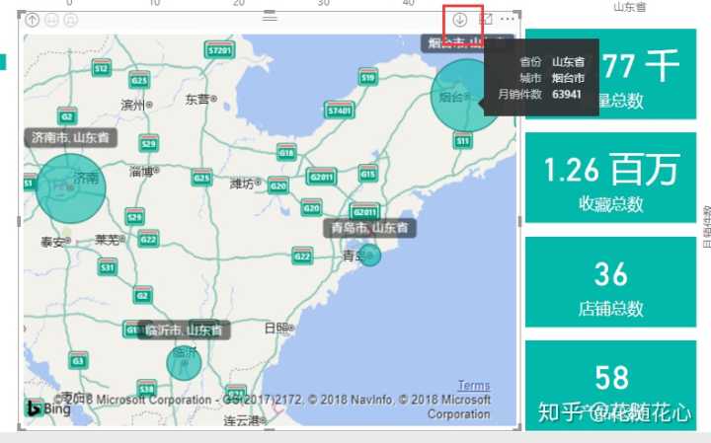Click the go to next level icon
This screenshot has height=443, width=711.
pos(52,20)
